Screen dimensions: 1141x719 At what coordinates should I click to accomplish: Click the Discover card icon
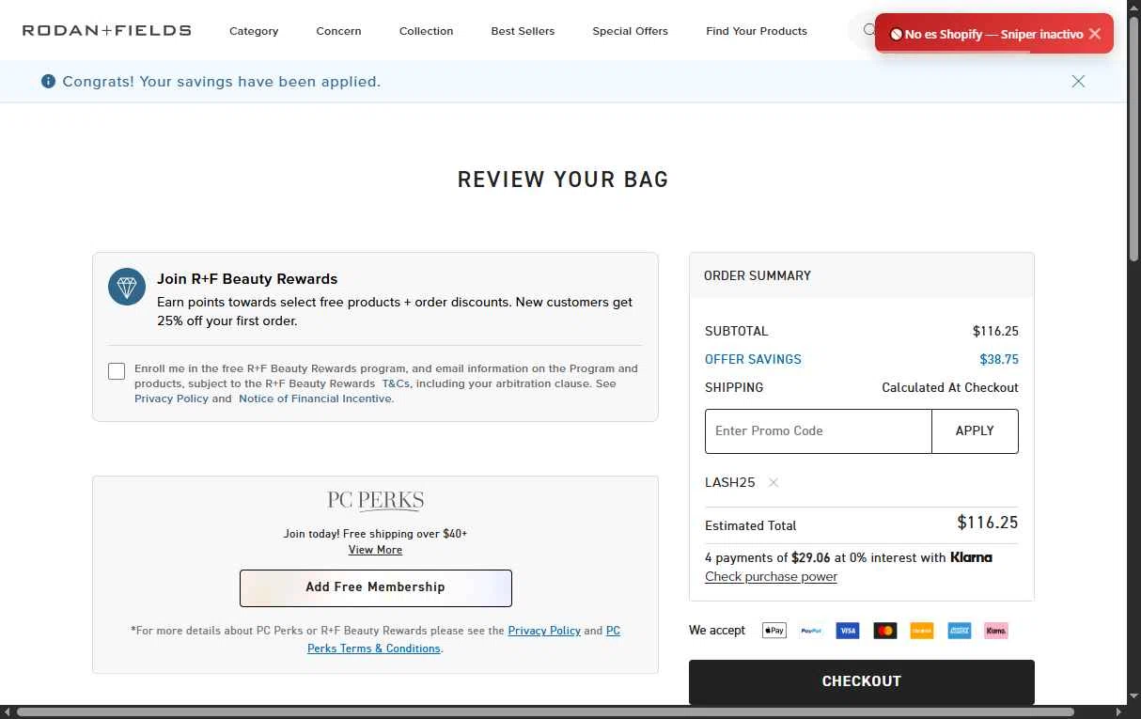click(922, 631)
